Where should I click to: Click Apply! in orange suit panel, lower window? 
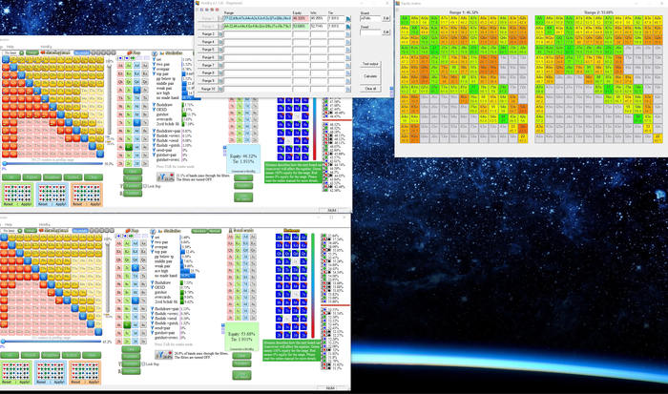[94, 382]
